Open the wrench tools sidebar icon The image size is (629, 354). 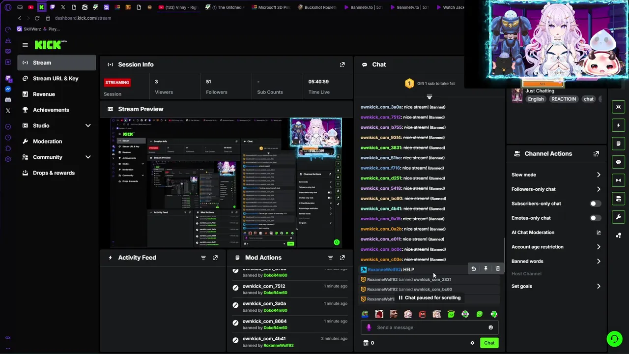coord(619,217)
